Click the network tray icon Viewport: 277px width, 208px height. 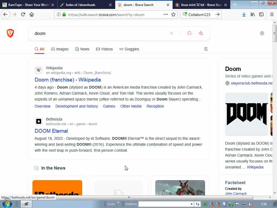click(x=244, y=204)
